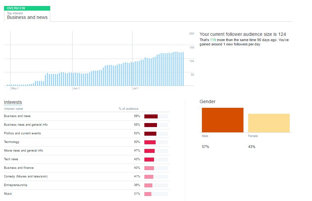
Task: Click the Business and finance percentage bar
Action: [x=149, y=168]
